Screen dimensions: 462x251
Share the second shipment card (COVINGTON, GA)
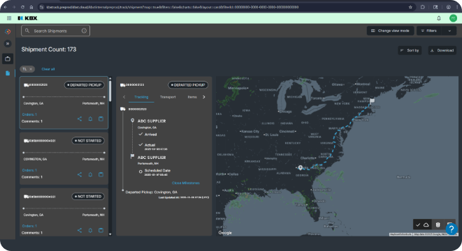[x=80, y=174]
